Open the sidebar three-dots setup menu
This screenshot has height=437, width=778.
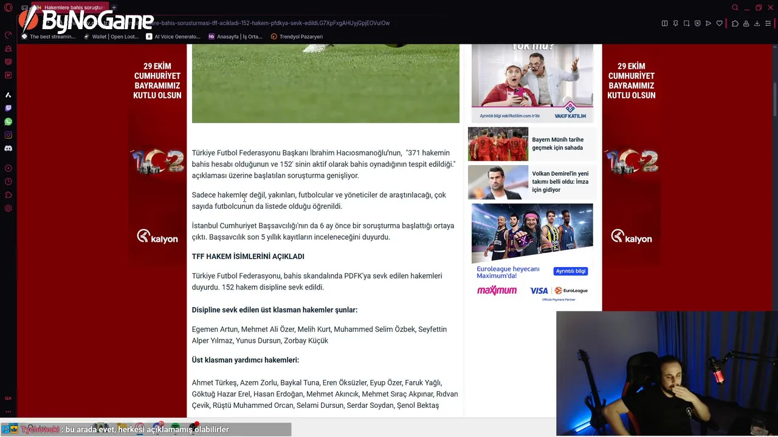pyautogui.click(x=8, y=412)
